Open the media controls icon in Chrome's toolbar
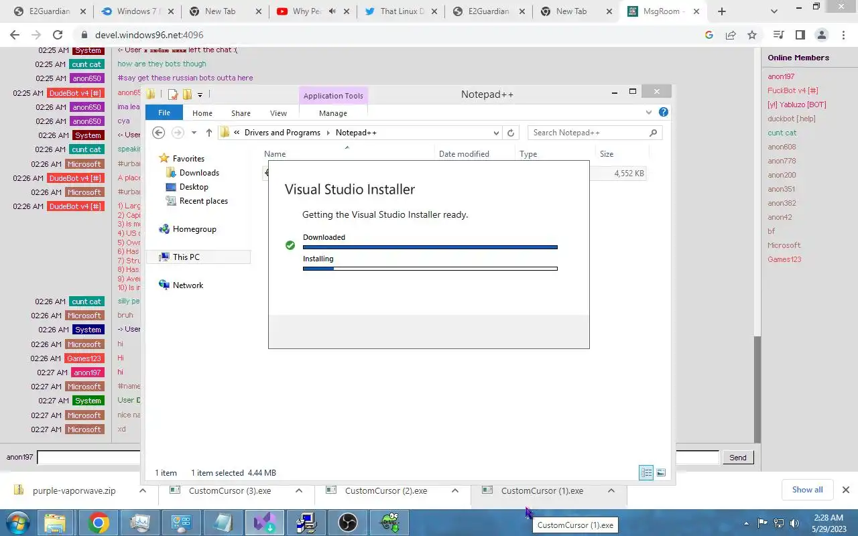 [778, 35]
